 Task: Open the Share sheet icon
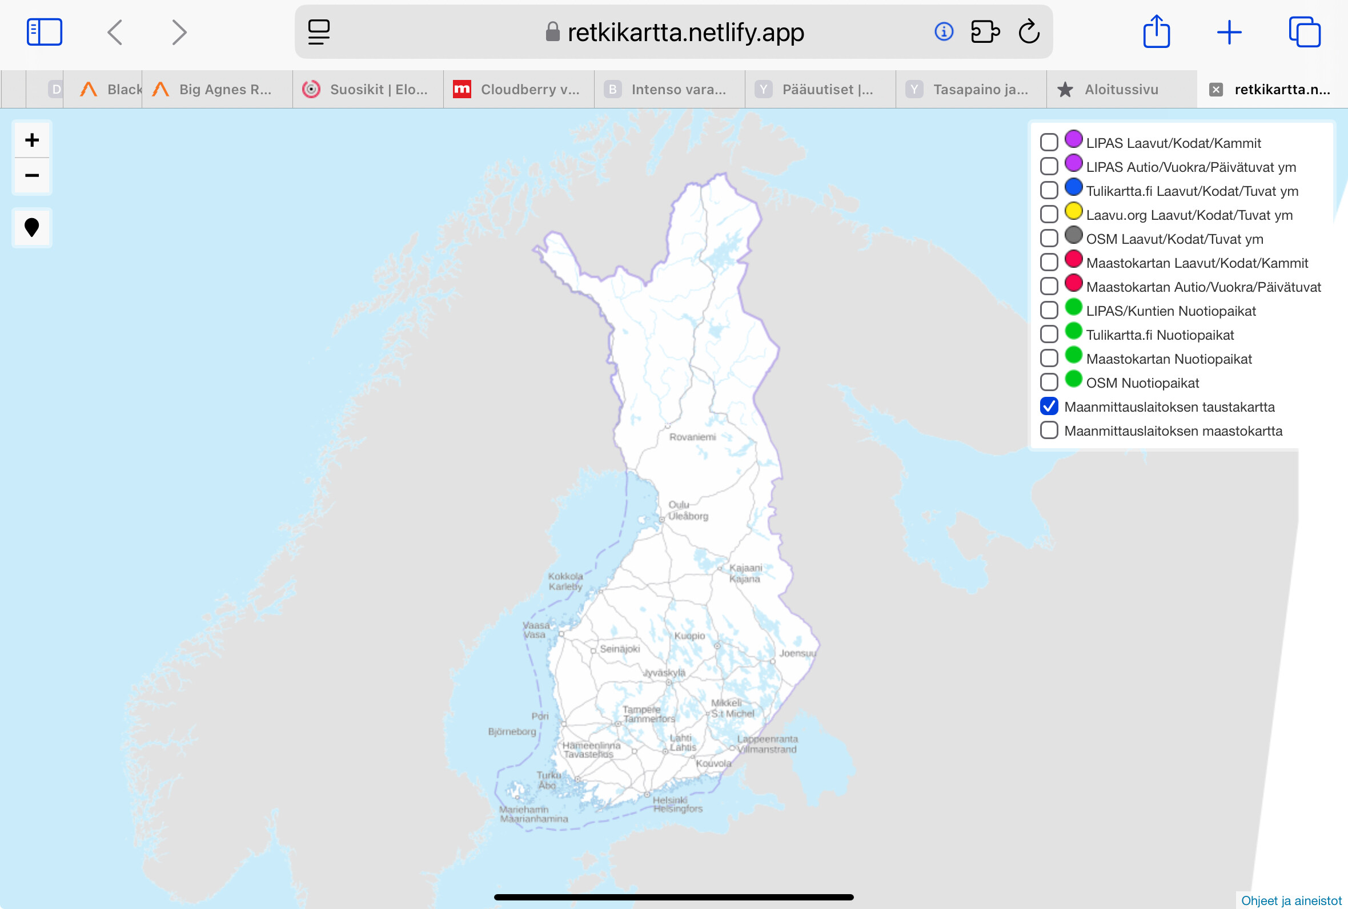1156,32
